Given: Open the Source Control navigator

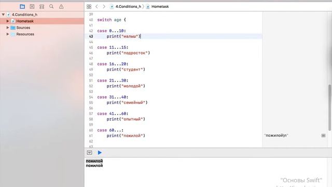Looking at the screenshot, I should point(32,7).
